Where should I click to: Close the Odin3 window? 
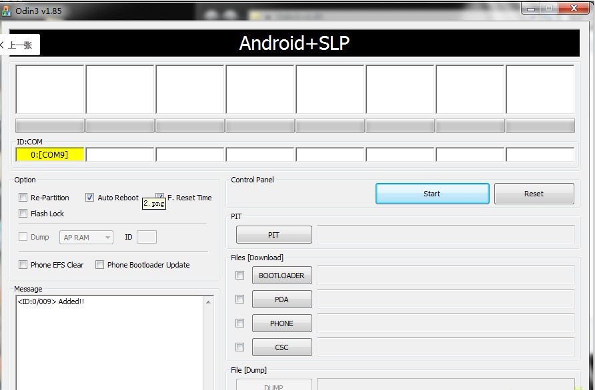pos(574,9)
